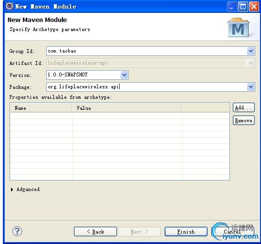Click the Eclipse gear icon in title bar
This screenshot has width=261, height=244.
coord(10,6)
